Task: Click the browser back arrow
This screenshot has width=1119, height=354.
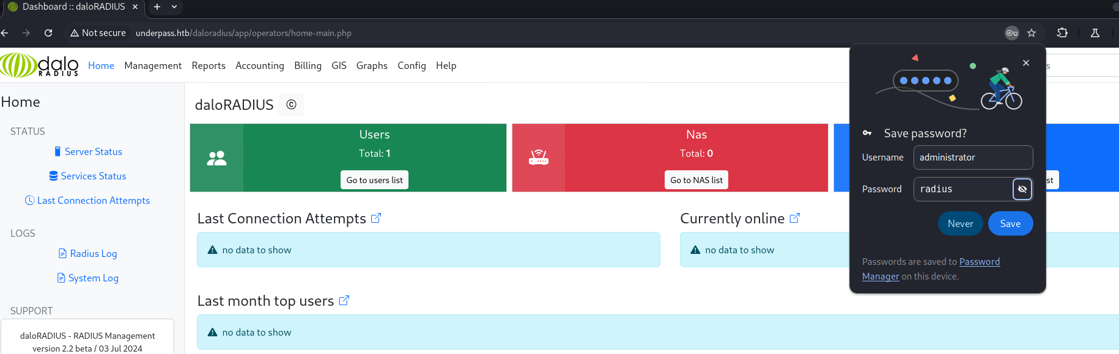Action: coord(4,33)
